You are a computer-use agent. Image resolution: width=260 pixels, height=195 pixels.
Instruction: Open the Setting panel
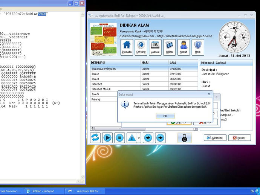click(141, 47)
